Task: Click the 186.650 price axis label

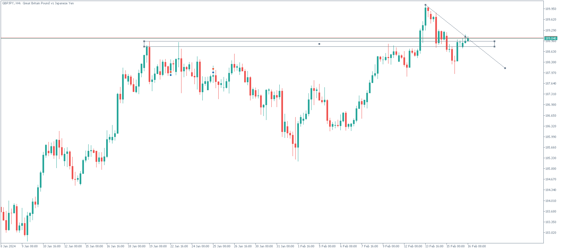Action: click(551, 116)
